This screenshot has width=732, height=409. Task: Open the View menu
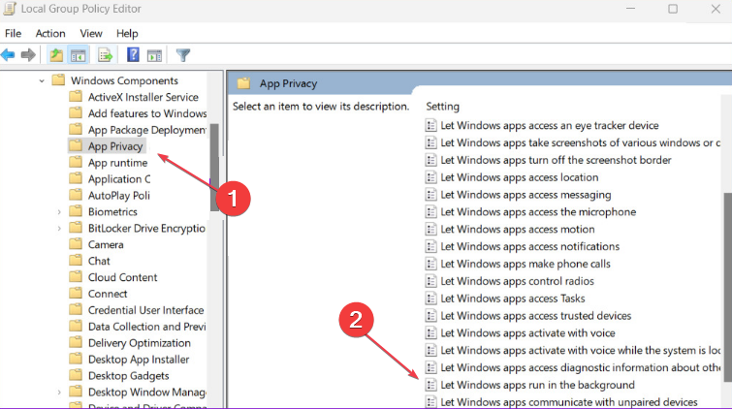coord(91,33)
